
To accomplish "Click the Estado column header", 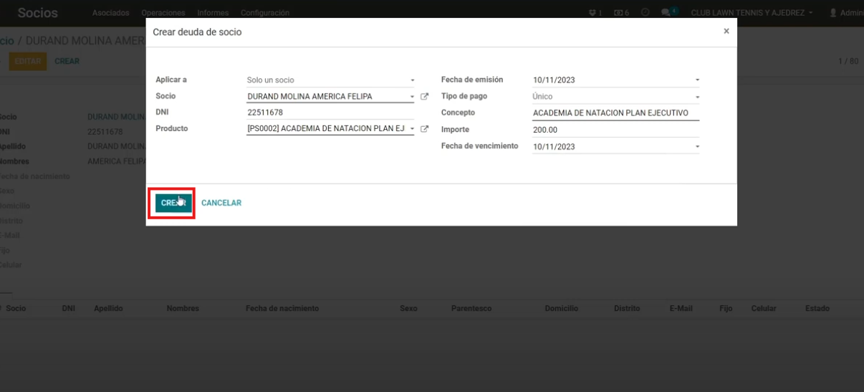I will (x=817, y=308).
